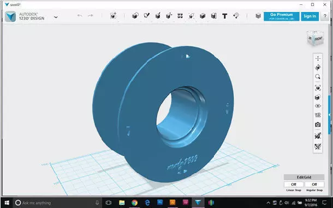The width and height of the screenshot is (333, 208).
Task: Expand the application menu dropdown chevron
Action: pyautogui.click(x=56, y=17)
